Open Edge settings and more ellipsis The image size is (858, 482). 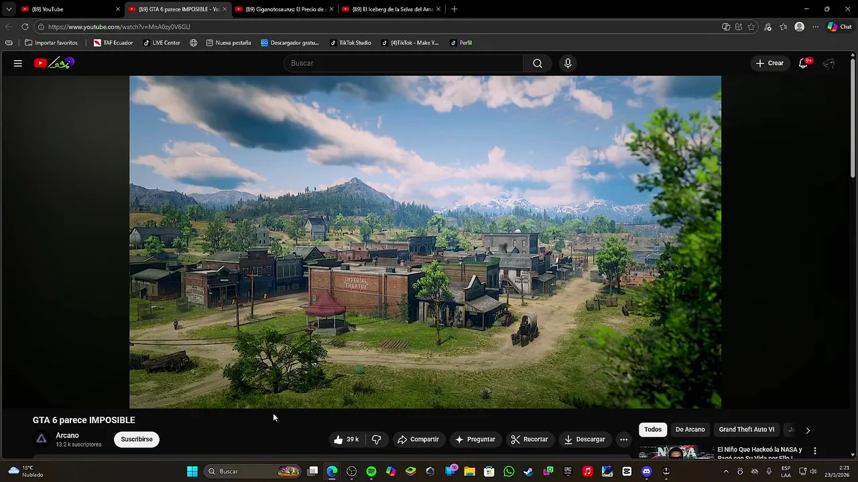click(x=815, y=27)
